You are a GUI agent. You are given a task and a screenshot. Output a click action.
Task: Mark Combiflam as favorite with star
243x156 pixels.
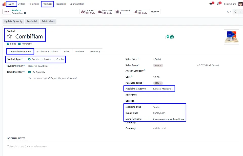point(9,36)
